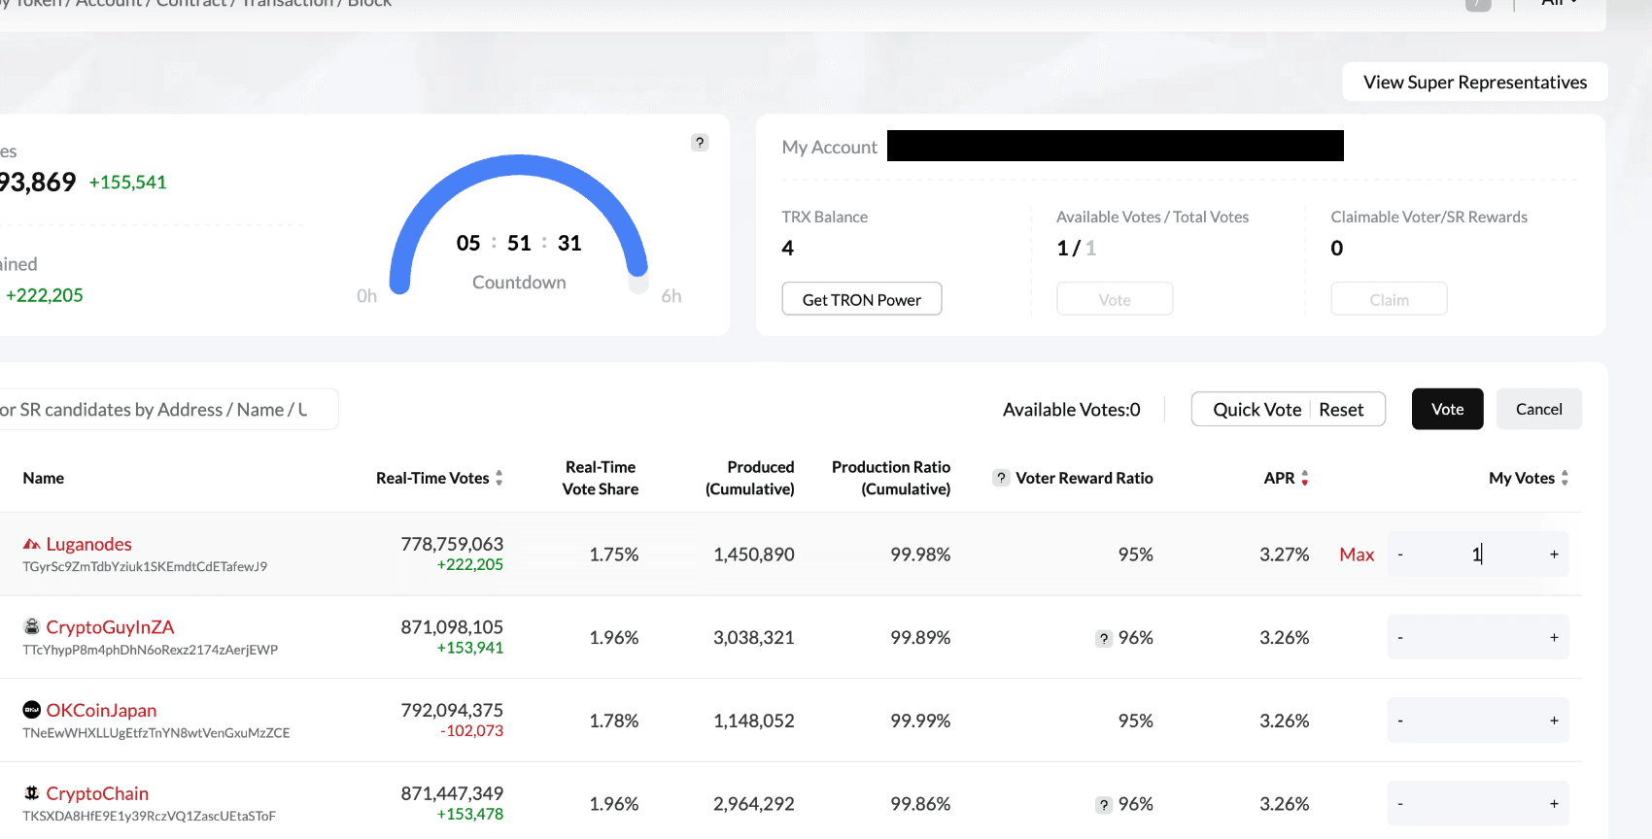Open the CryptoChain candidate link
The width and height of the screenshot is (1652, 839).
[x=97, y=793]
